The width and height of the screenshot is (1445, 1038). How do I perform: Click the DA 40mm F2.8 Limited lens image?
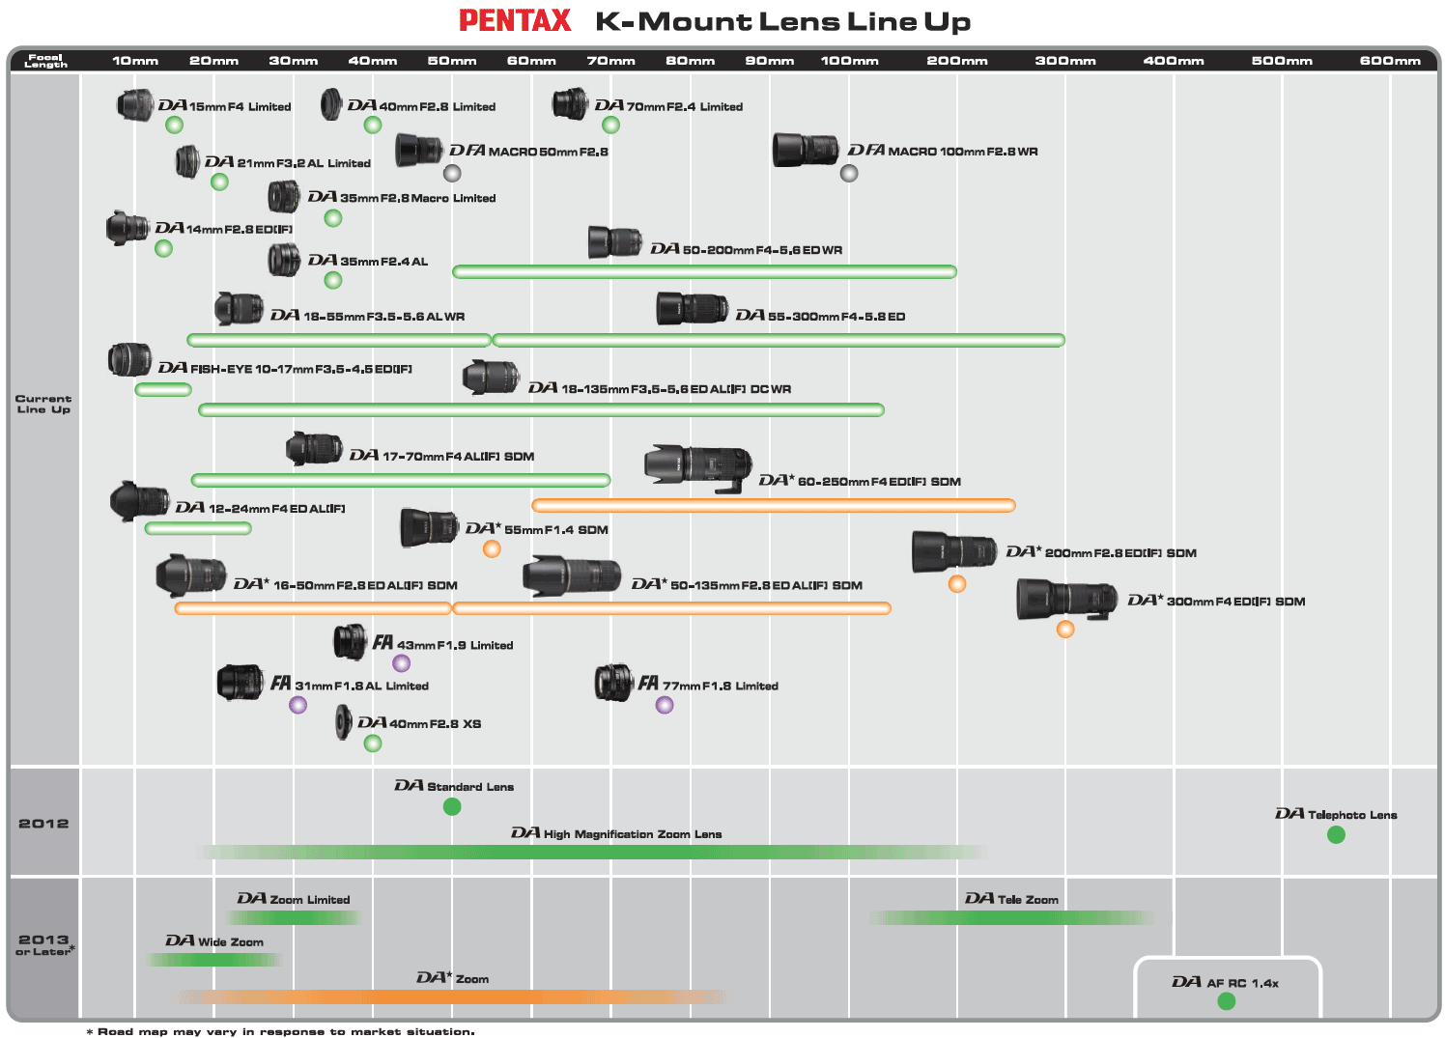[331, 104]
